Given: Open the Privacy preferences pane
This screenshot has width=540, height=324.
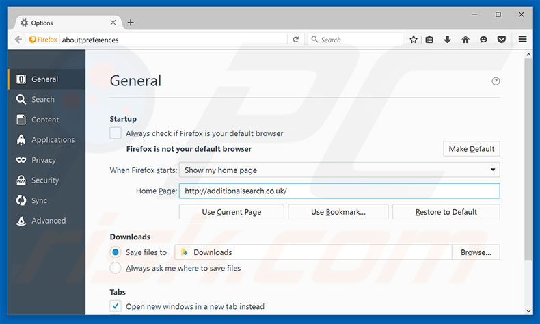Looking at the screenshot, I should point(46,160).
